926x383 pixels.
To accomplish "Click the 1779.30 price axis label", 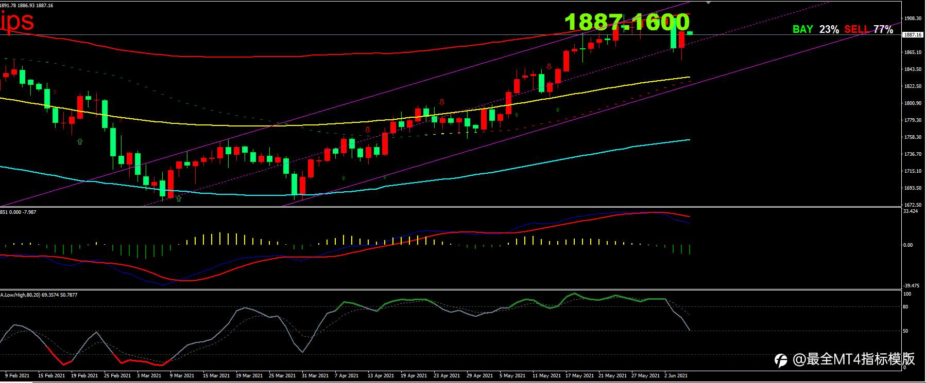I will point(913,120).
